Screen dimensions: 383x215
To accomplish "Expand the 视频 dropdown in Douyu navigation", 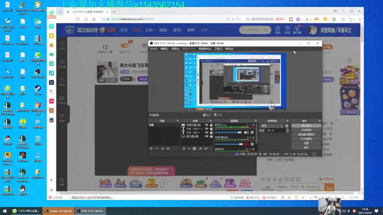I will [x=163, y=30].
